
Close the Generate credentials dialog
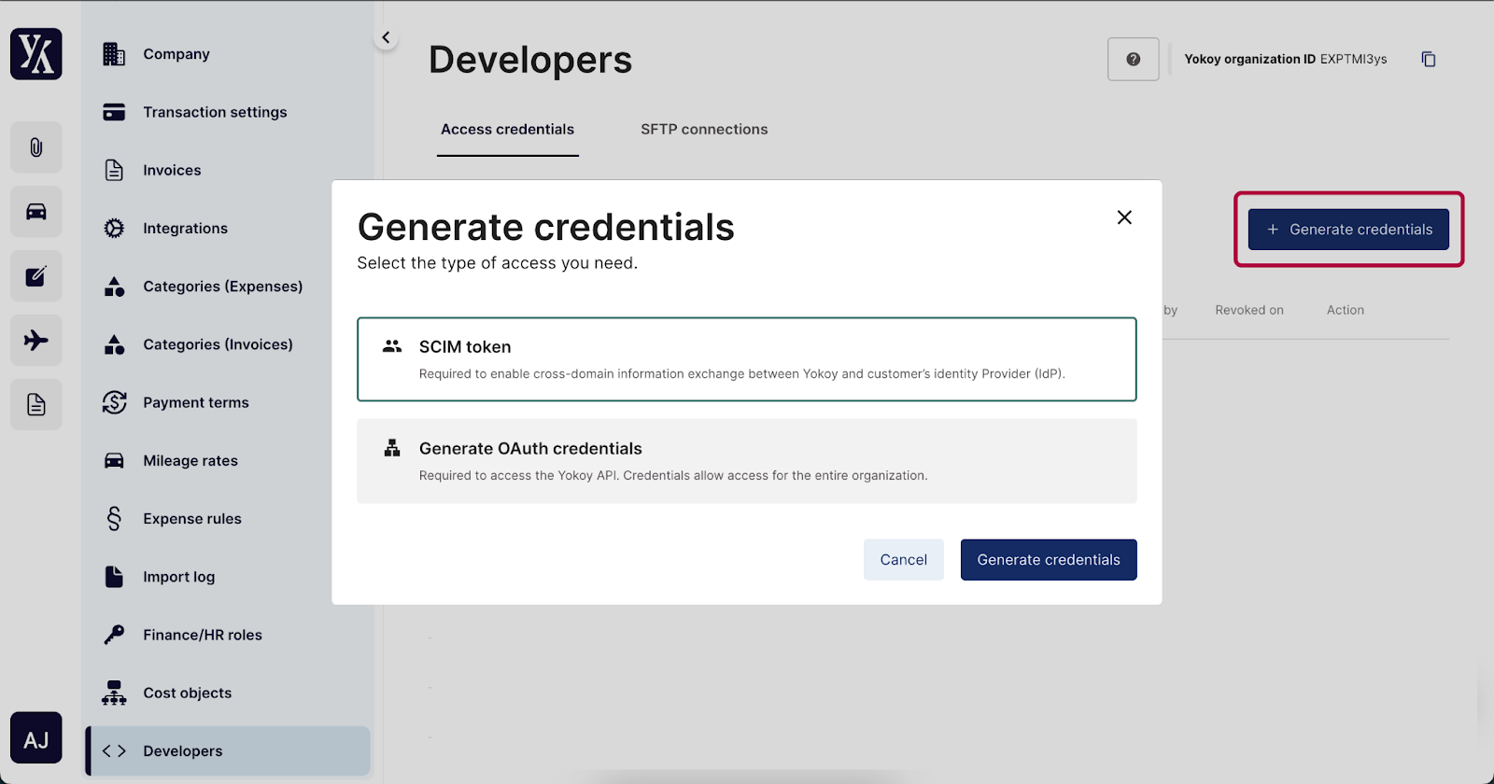click(x=1124, y=217)
